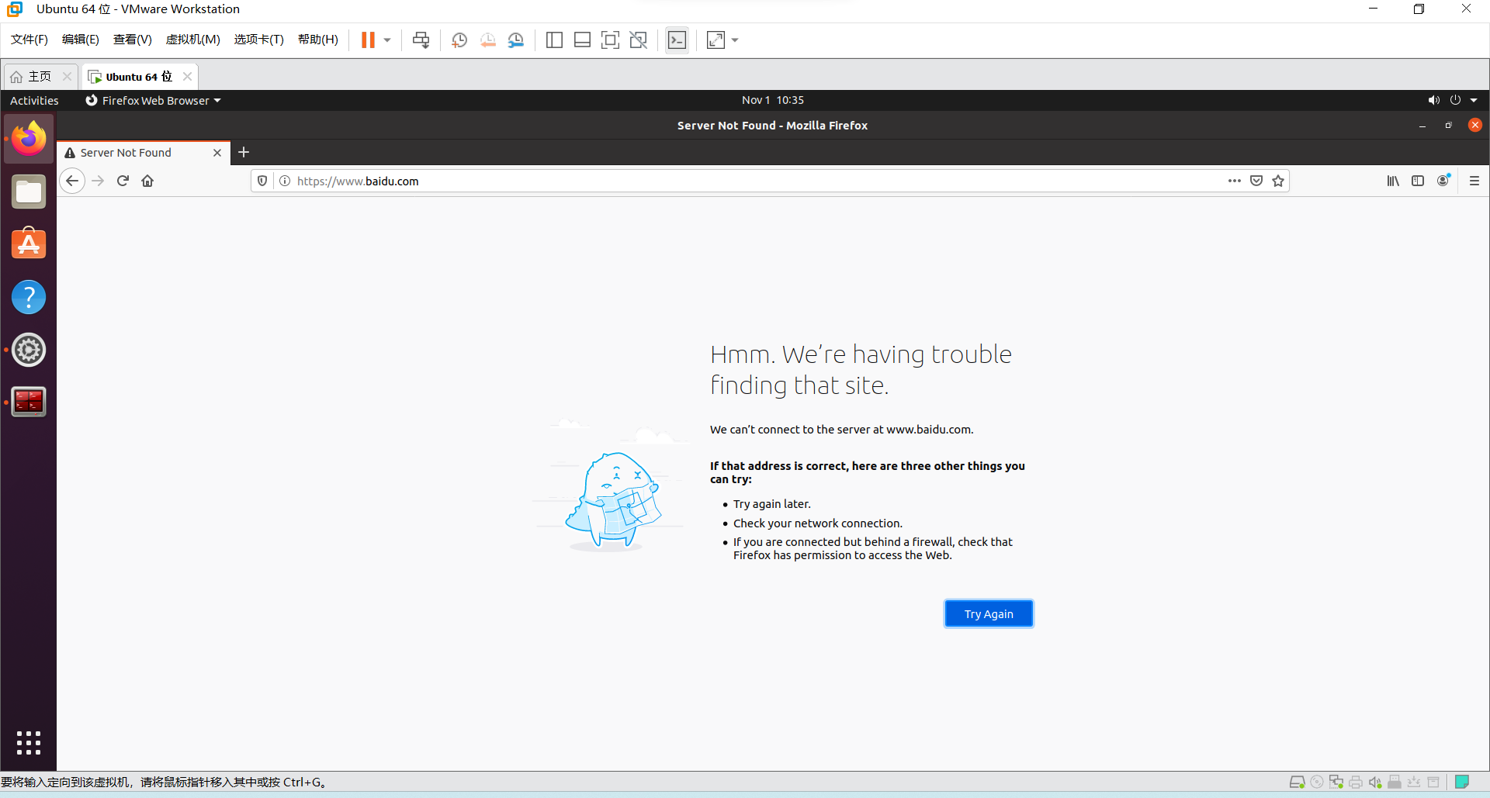Open the Firefox hamburger menu

click(x=1474, y=181)
